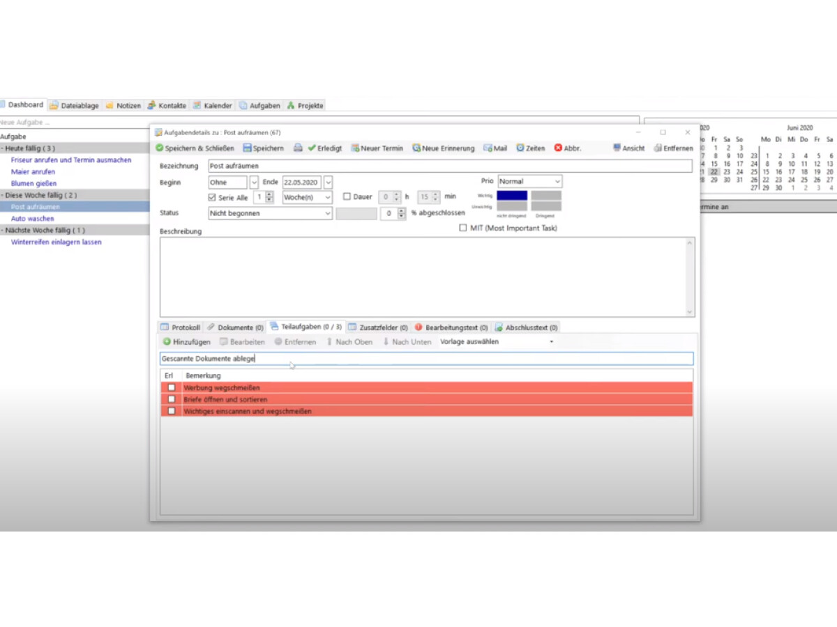Click the Speichern & Schließen toolbar icon
This screenshot has width=837, height=627.
(x=160, y=148)
